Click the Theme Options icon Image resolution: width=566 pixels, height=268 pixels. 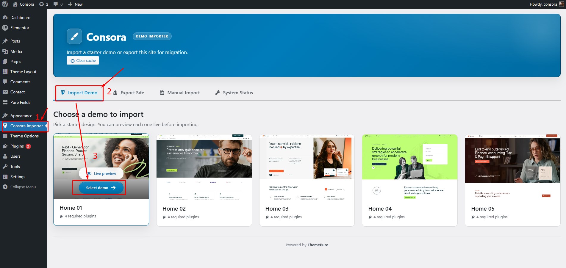5,136
